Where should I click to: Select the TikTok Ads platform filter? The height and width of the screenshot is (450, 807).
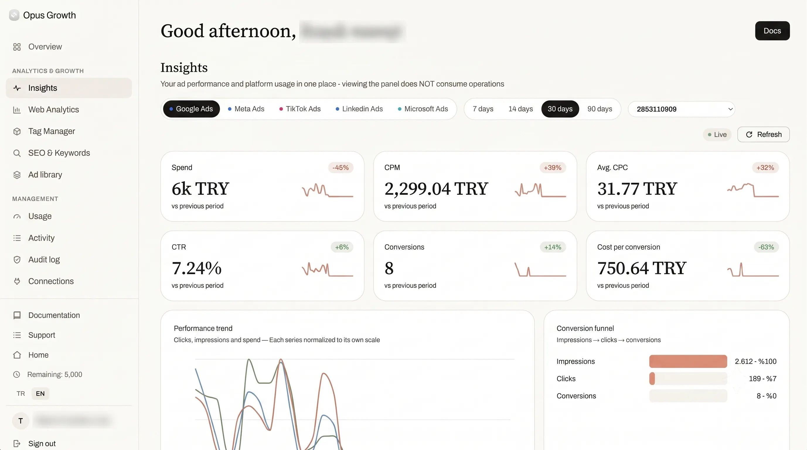pos(300,109)
